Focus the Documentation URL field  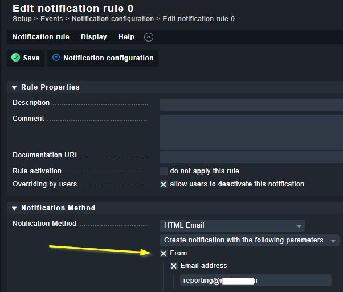(251, 157)
